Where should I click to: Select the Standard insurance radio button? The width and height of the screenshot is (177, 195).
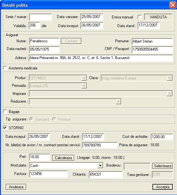[x=31, y=119]
